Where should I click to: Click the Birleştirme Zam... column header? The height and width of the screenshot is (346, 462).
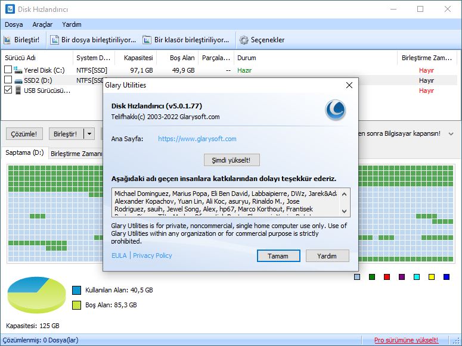coord(427,58)
